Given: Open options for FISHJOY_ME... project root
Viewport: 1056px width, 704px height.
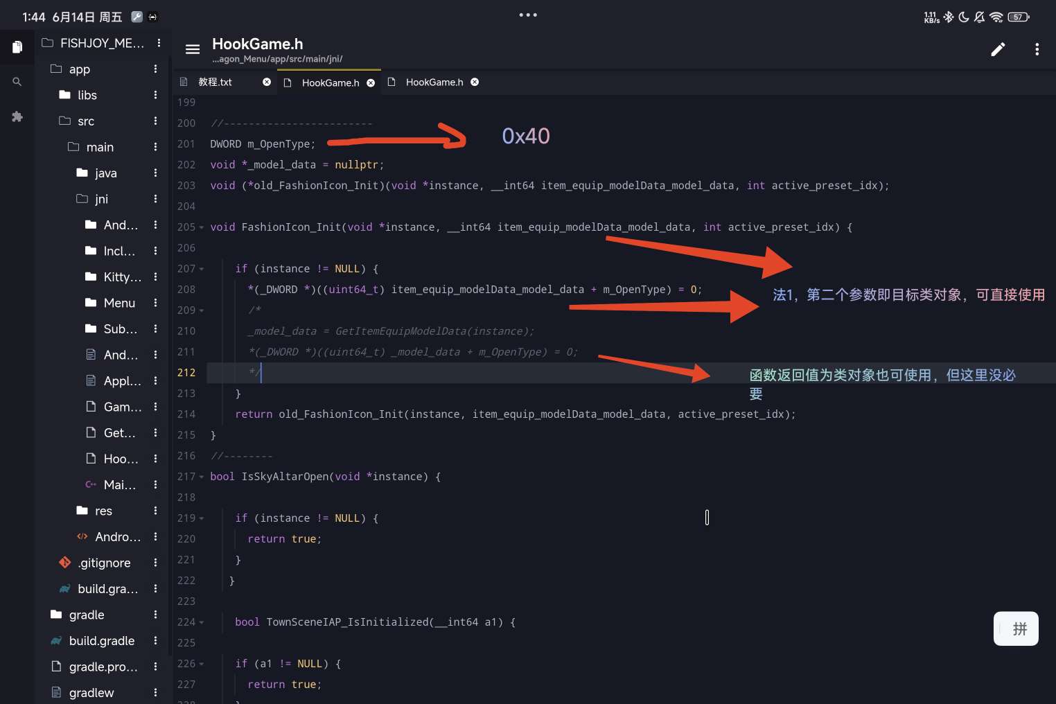Looking at the screenshot, I should pos(159,43).
